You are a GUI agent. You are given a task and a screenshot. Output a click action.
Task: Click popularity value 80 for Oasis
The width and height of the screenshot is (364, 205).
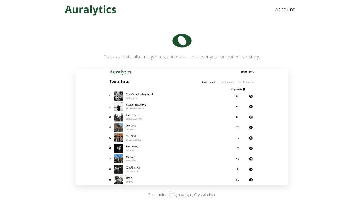238,180
